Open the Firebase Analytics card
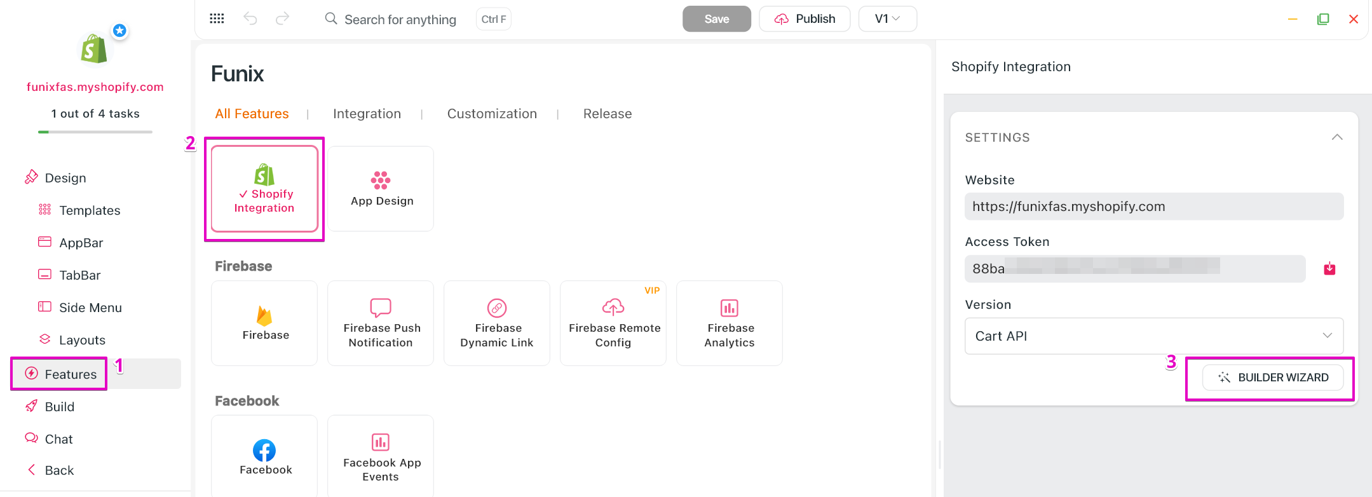 click(x=730, y=323)
